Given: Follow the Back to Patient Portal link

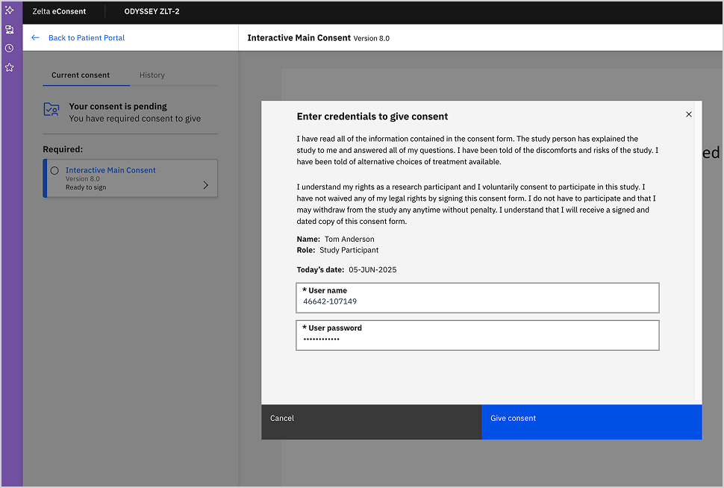Looking at the screenshot, I should pyautogui.click(x=87, y=38).
